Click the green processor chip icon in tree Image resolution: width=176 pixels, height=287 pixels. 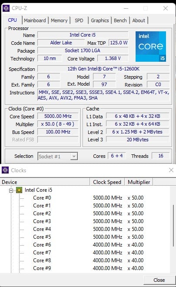tap(19, 190)
